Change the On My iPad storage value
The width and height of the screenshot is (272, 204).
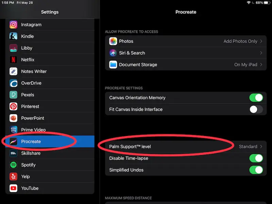click(245, 65)
